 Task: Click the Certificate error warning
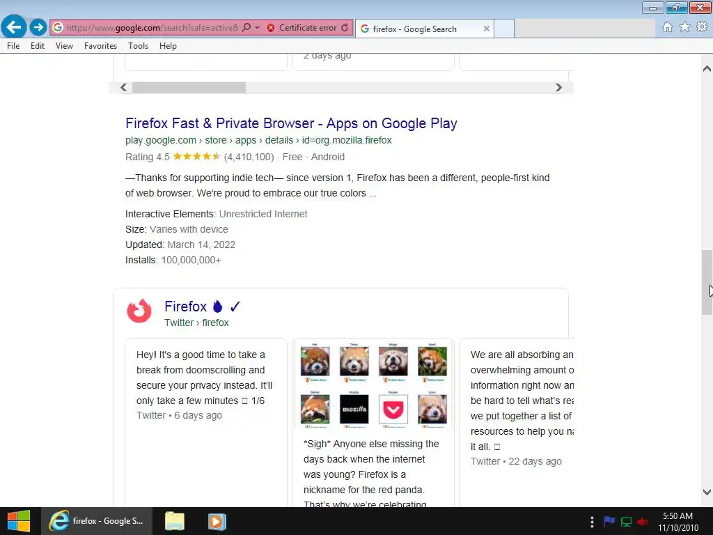[x=302, y=28]
